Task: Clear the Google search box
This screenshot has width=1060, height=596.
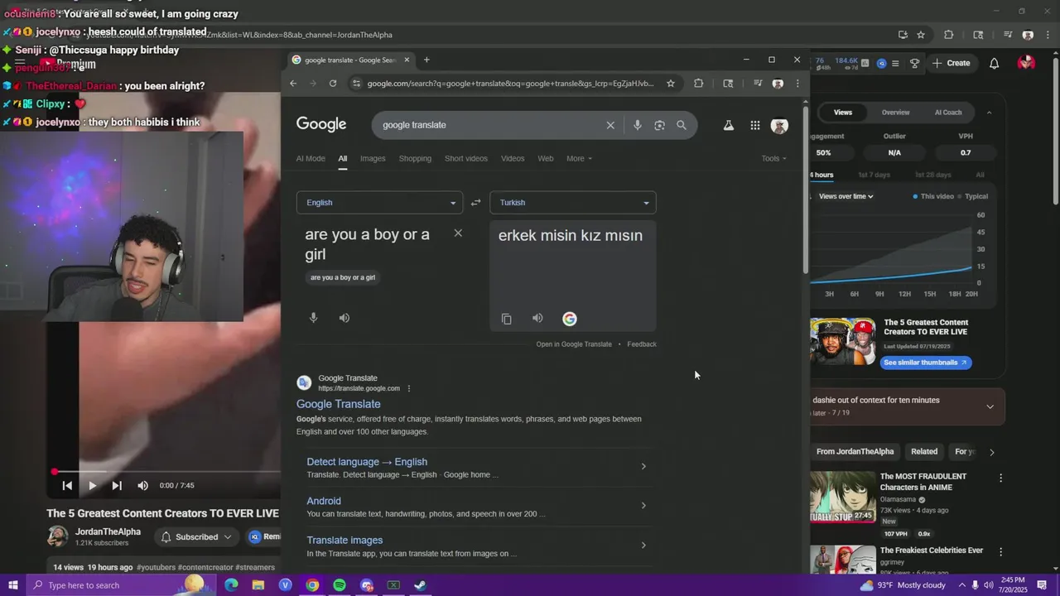Action: click(610, 125)
